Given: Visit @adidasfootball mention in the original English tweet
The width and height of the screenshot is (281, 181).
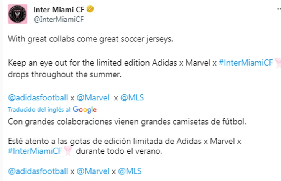Looking at the screenshot, I should pos(38,97).
